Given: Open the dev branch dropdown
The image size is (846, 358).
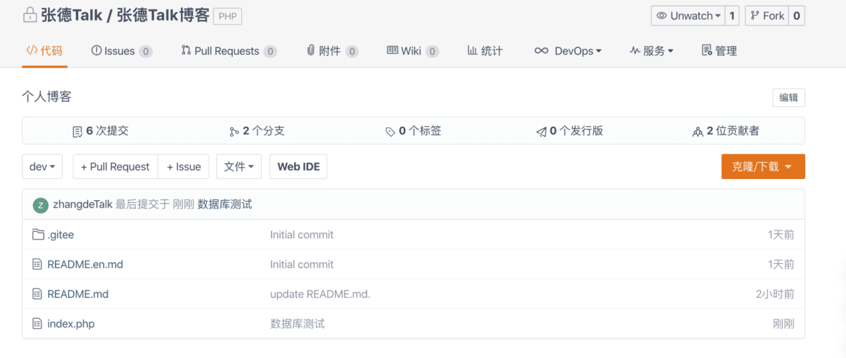Looking at the screenshot, I should pyautogui.click(x=42, y=166).
